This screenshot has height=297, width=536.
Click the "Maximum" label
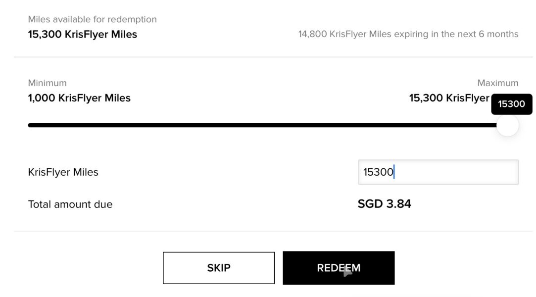click(497, 83)
